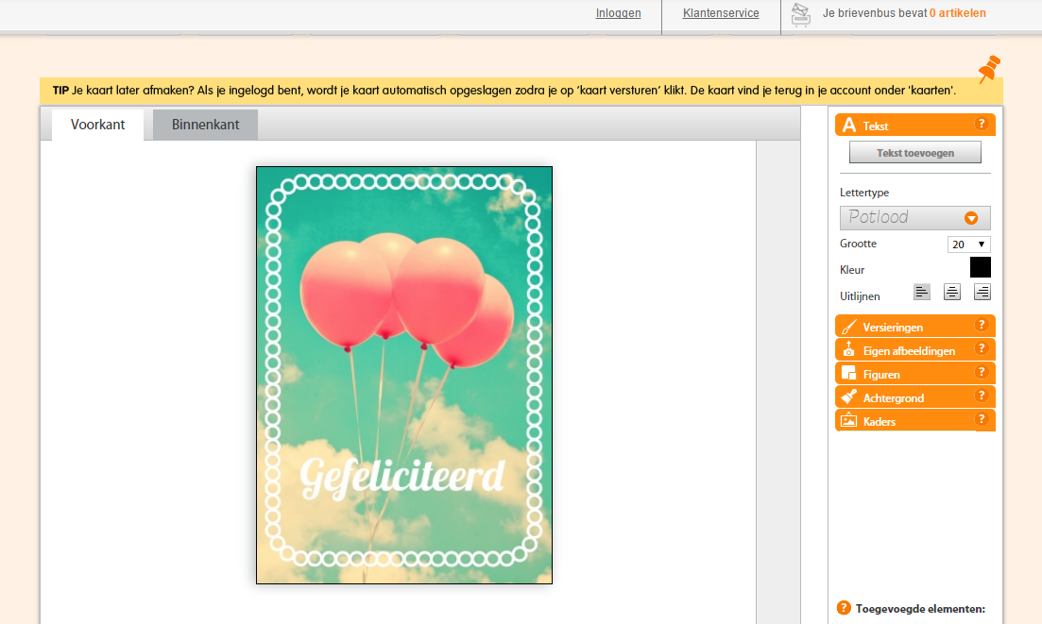
Task: Open the Potlood lettertype dropdown
Action: tap(915, 218)
